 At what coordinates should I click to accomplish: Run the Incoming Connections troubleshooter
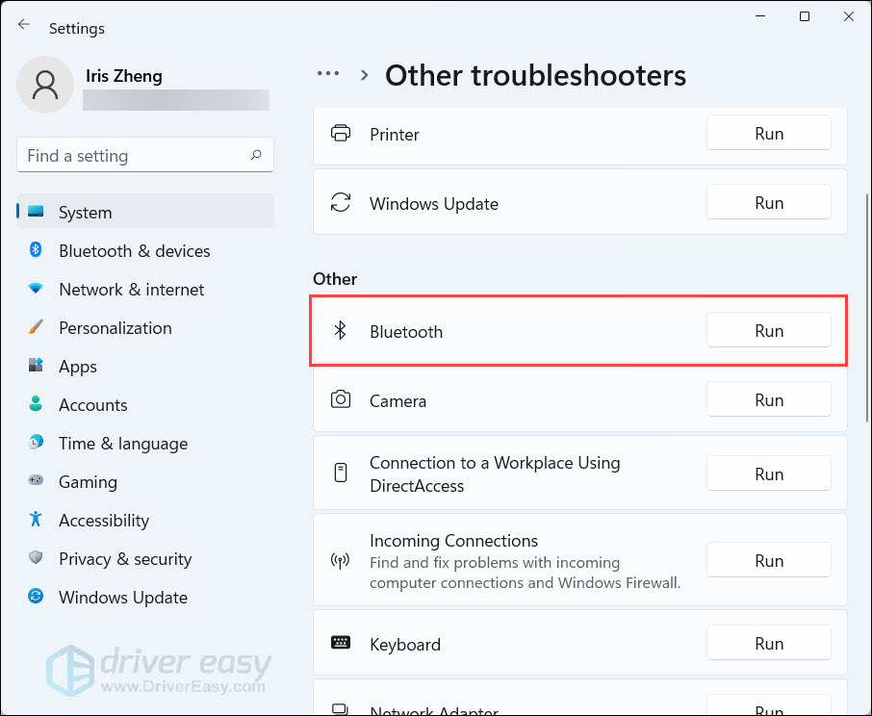[x=768, y=560]
